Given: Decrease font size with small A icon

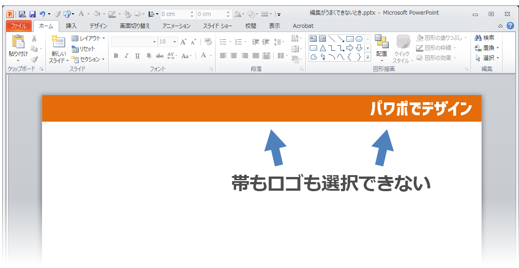Looking at the screenshot, I should click(x=193, y=42).
